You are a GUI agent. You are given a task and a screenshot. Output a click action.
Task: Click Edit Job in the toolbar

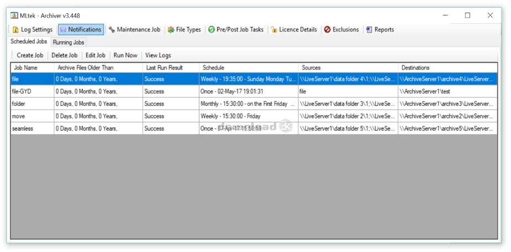tap(95, 55)
